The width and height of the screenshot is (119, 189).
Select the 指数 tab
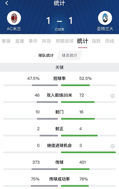[x=96, y=41]
